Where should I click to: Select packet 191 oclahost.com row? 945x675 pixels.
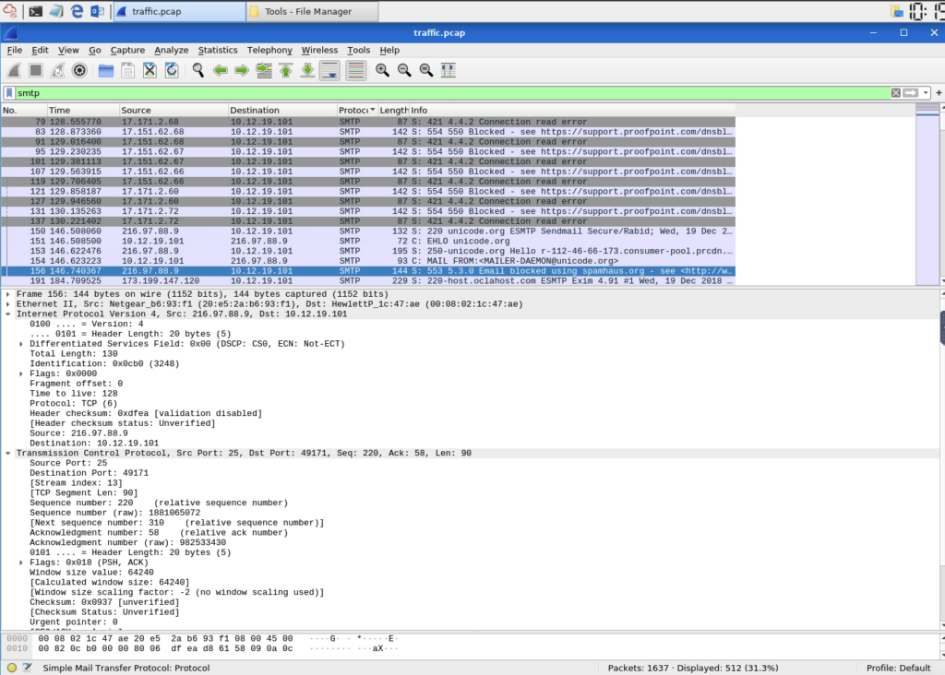367,281
